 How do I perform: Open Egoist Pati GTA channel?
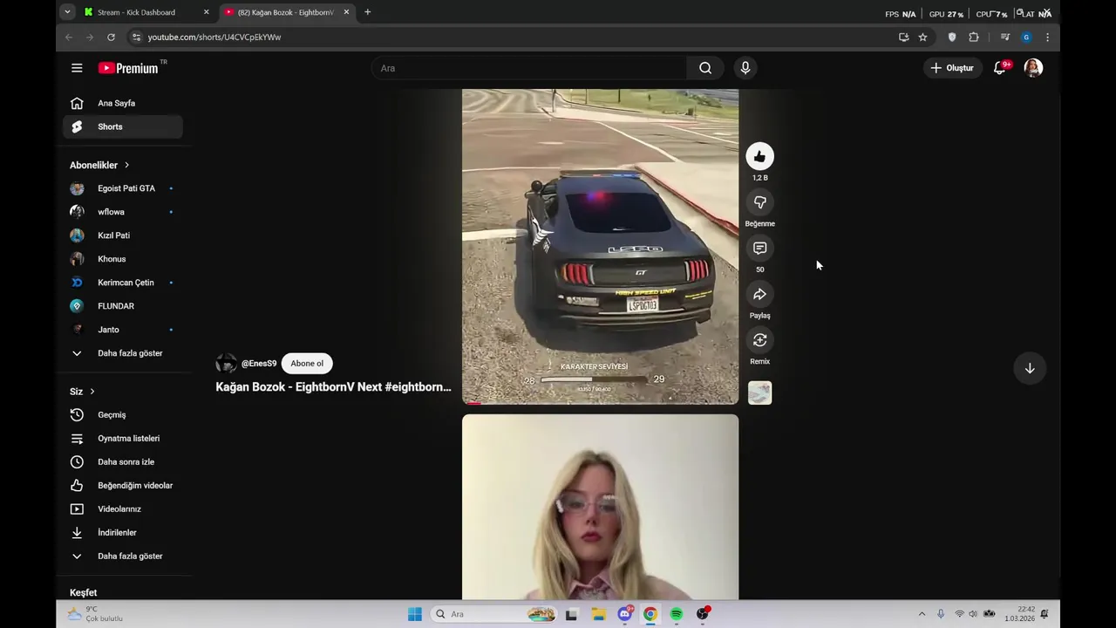click(123, 188)
